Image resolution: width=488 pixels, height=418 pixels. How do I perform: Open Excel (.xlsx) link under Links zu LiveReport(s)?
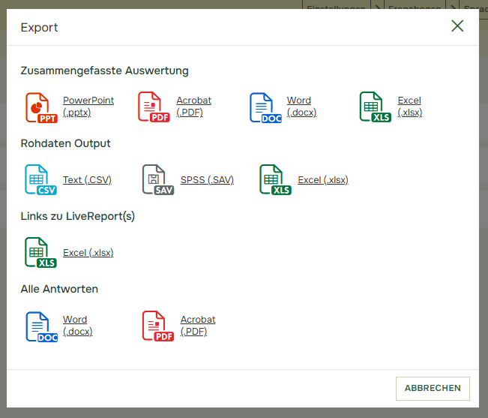click(x=88, y=253)
